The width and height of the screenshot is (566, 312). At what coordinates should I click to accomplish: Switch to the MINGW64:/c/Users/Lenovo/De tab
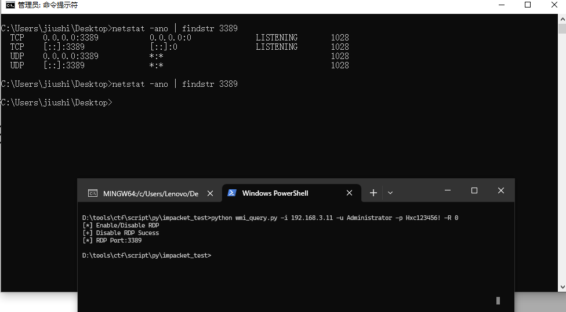151,193
